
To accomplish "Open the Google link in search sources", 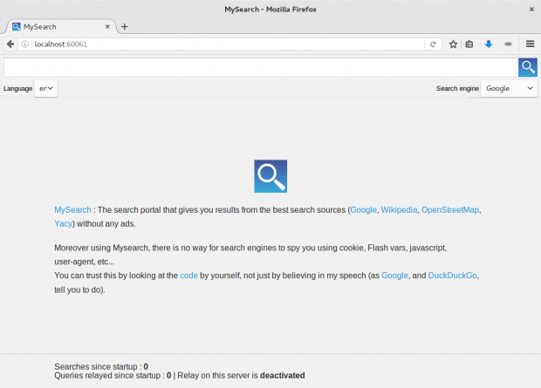I will [x=363, y=209].
